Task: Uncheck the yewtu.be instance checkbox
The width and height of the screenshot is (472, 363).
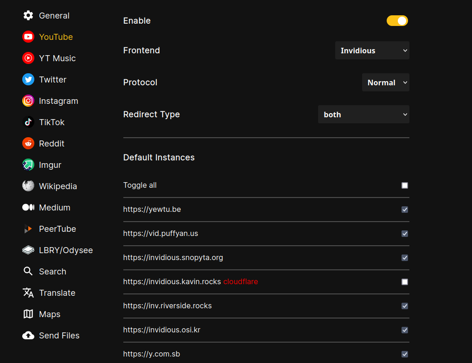Action: coord(404,210)
